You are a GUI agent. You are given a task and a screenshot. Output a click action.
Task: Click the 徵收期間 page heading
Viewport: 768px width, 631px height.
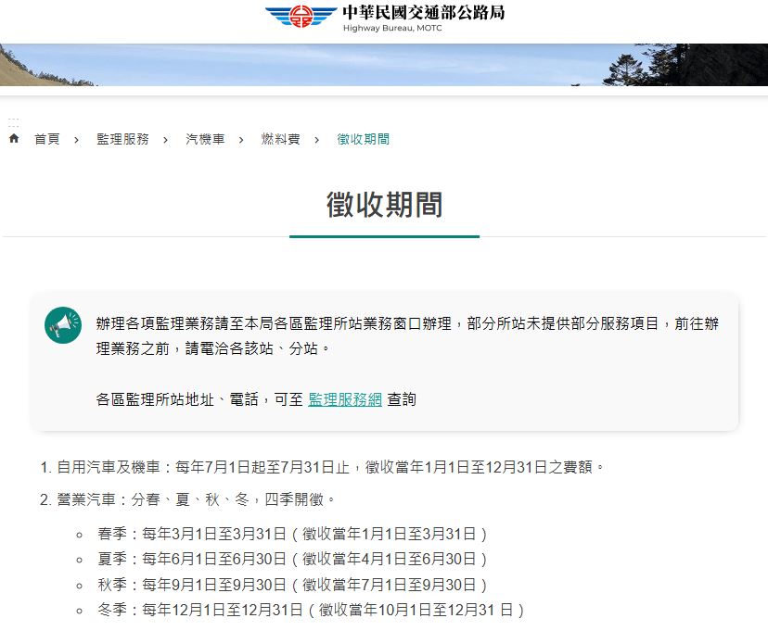pyautogui.click(x=384, y=205)
